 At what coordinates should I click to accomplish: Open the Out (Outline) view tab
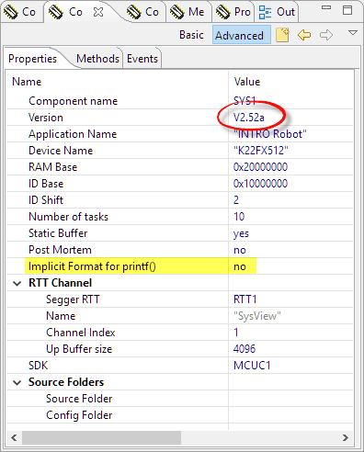pos(277,12)
